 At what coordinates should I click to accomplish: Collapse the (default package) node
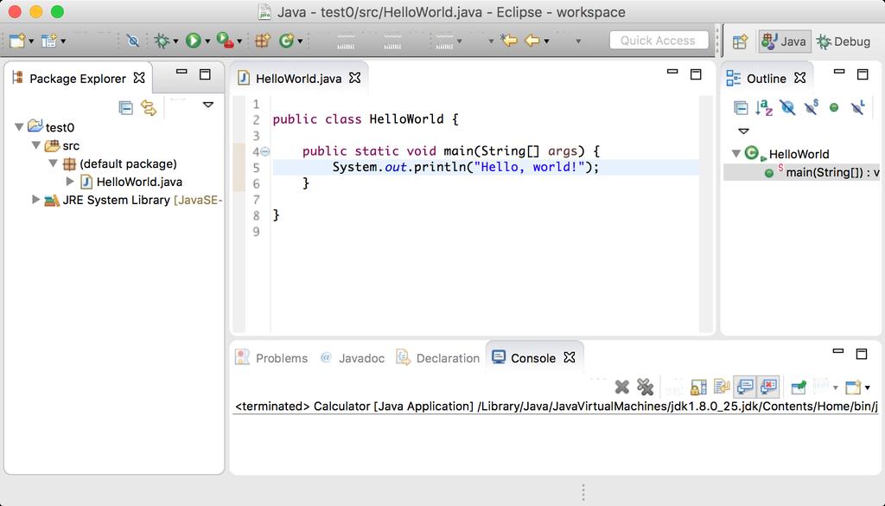[54, 163]
